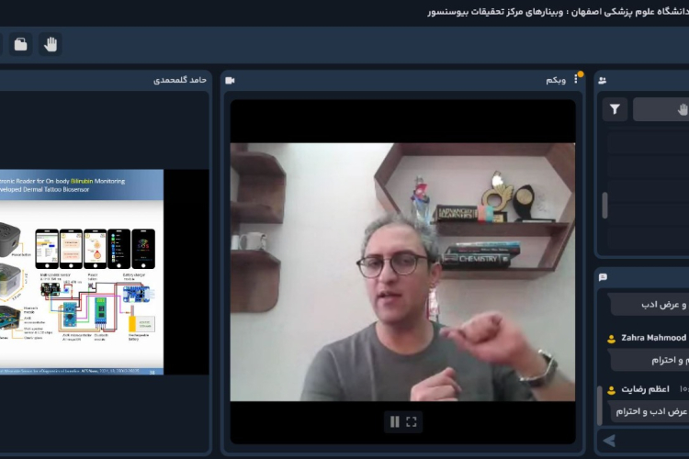Expand the webcam video to fullscreen
689x459 pixels.
pyautogui.click(x=412, y=421)
